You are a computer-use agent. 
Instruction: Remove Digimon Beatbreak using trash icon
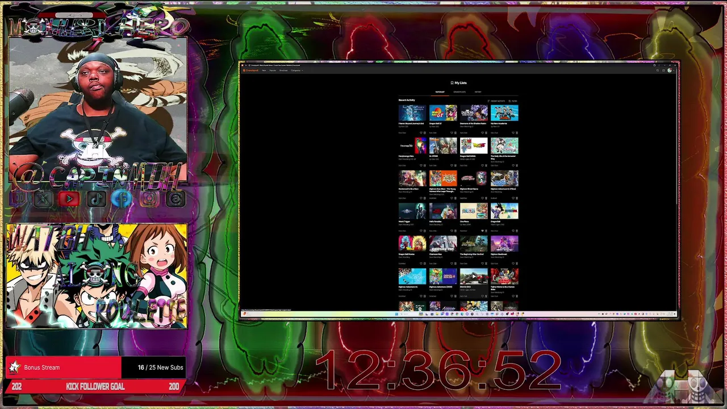point(517,264)
